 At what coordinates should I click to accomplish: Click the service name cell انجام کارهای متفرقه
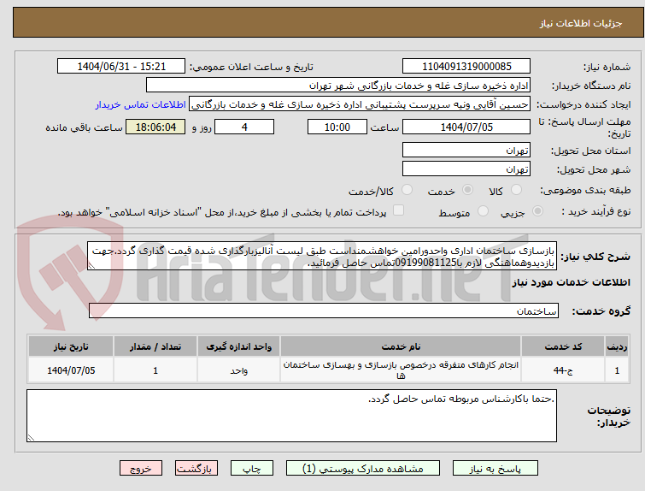pyautogui.click(x=401, y=370)
